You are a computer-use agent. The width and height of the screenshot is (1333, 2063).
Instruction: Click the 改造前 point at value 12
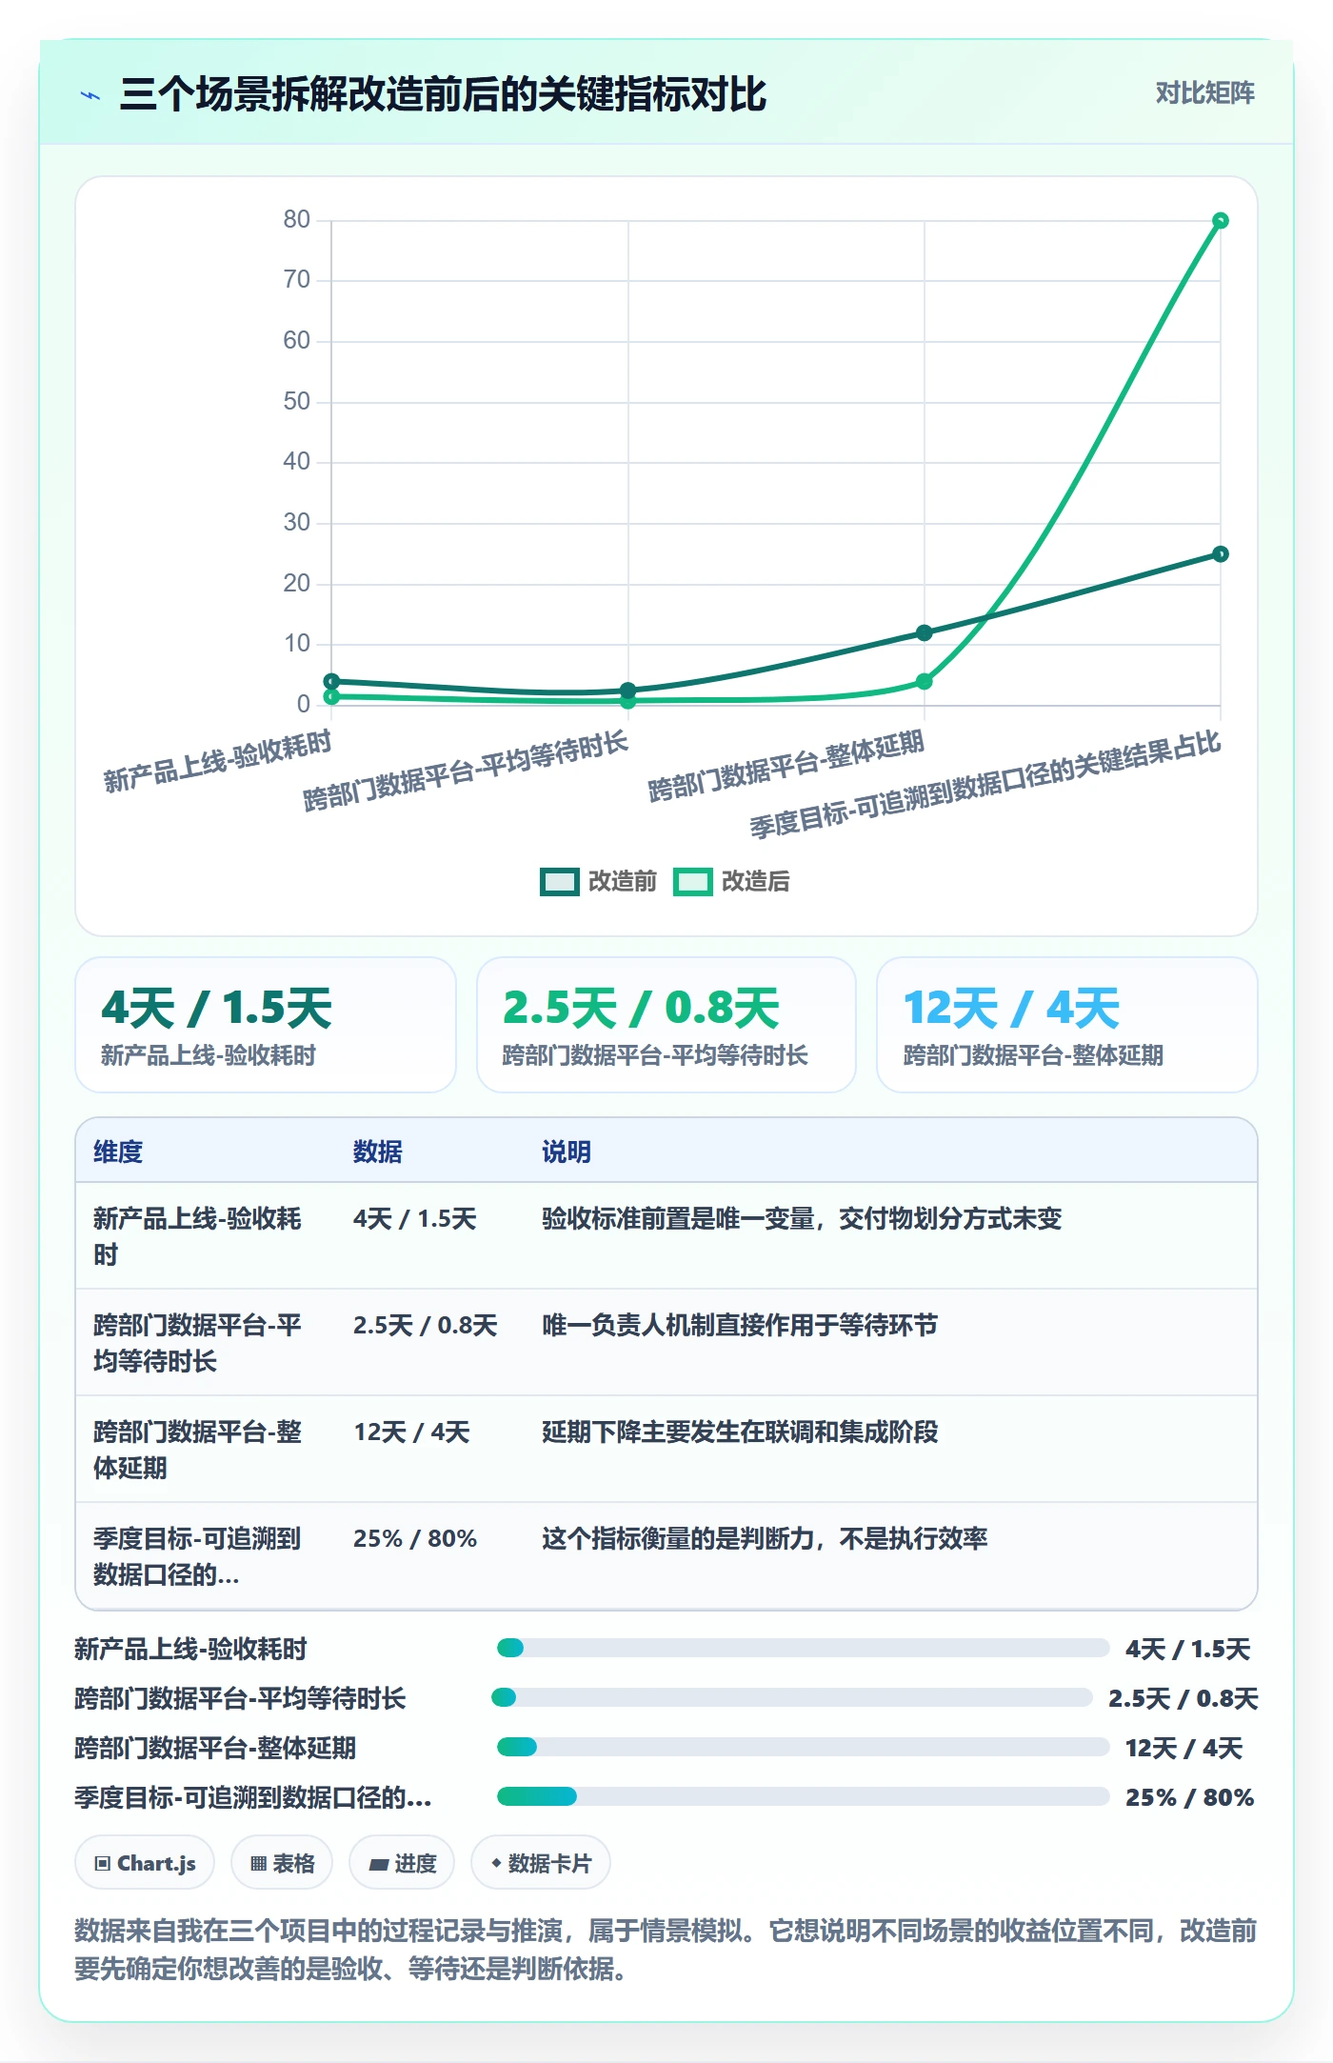click(x=924, y=633)
